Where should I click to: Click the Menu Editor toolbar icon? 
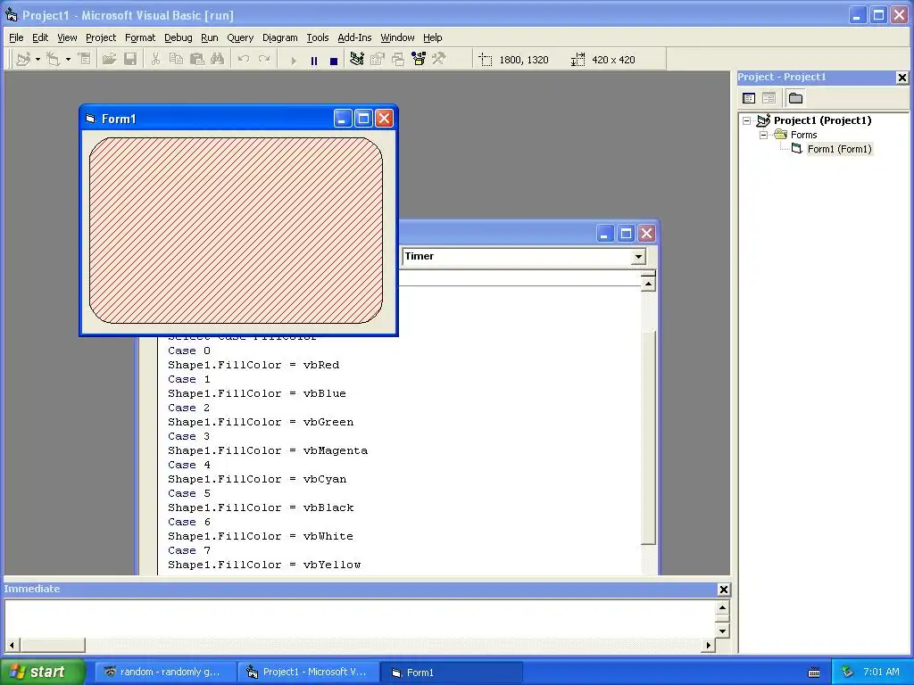(x=85, y=59)
